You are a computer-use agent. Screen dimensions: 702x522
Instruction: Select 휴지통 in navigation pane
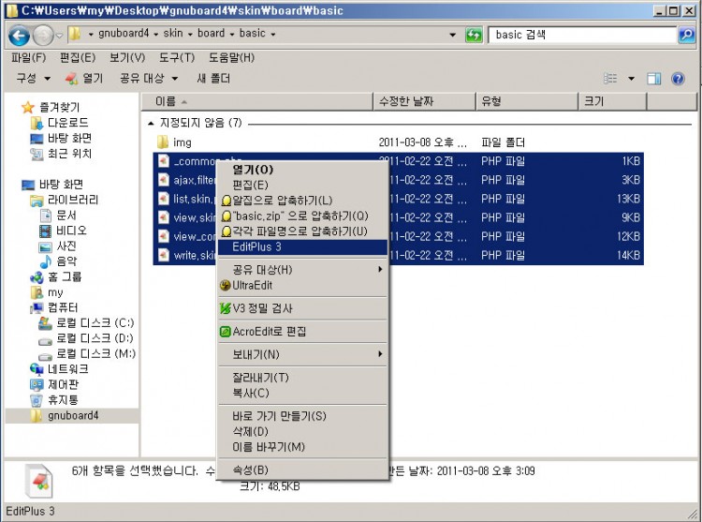(x=53, y=399)
